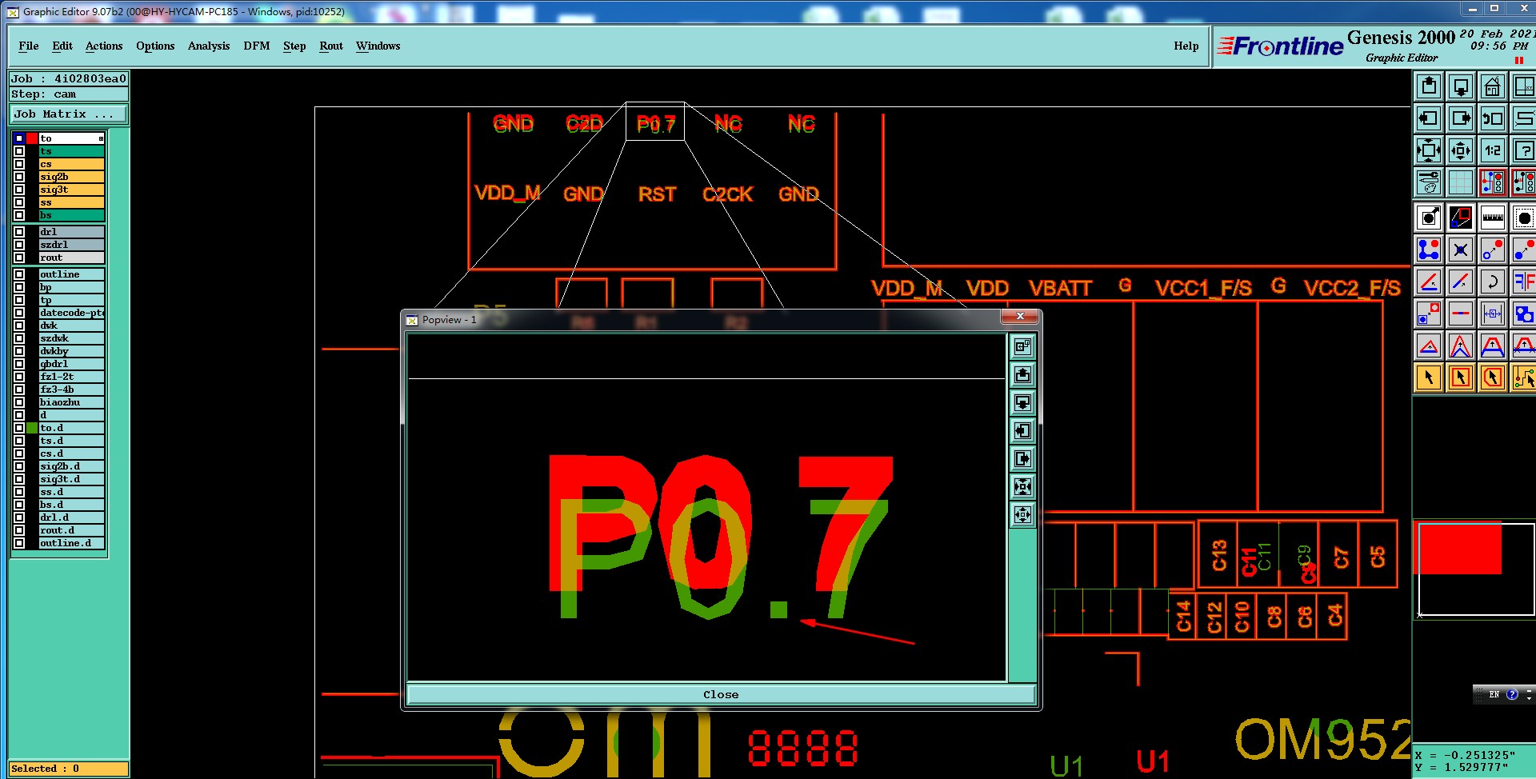Select the 'outline.d' layer name
This screenshot has height=779, width=1536.
(71, 543)
